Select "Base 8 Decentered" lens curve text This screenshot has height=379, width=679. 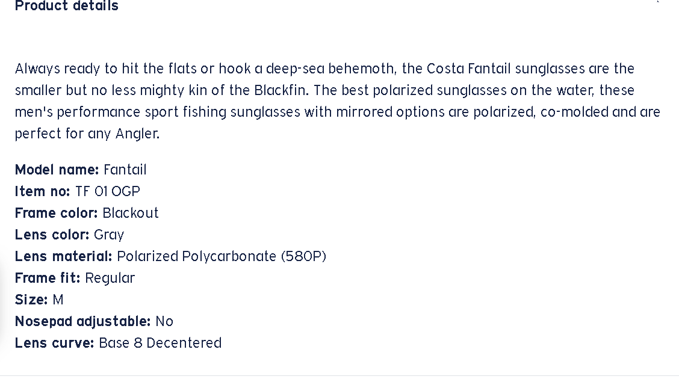[160, 343]
